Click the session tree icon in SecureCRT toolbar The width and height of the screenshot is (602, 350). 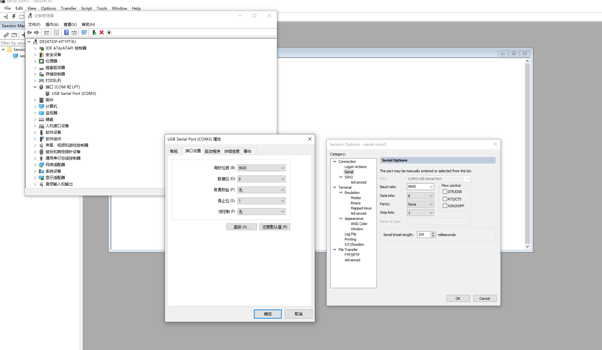[6, 17]
